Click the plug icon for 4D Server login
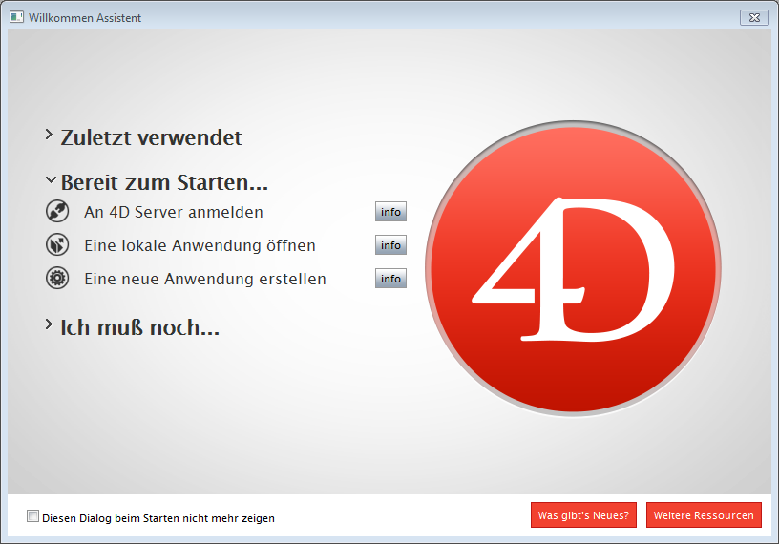779x544 pixels. (x=57, y=212)
